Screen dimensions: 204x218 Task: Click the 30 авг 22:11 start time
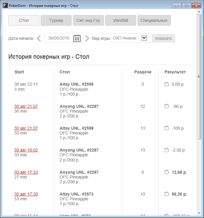(26, 84)
